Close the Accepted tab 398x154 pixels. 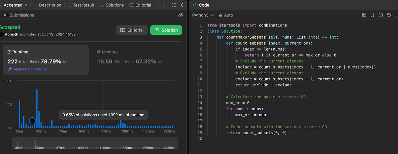(x=26, y=5)
